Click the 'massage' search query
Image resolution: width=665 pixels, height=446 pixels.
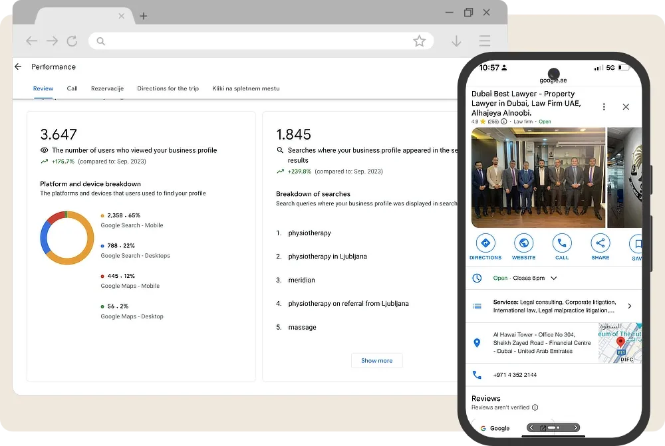click(x=302, y=327)
